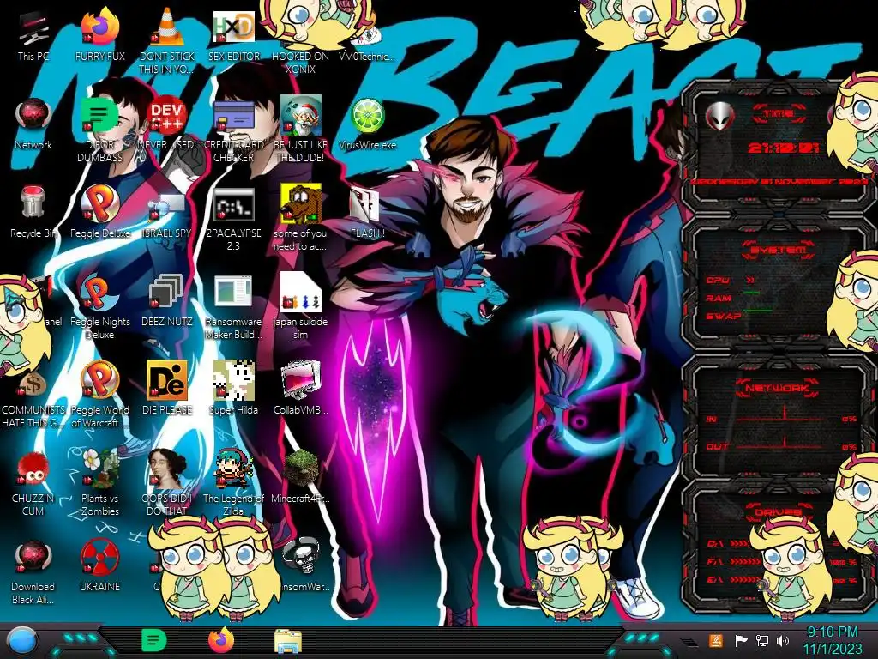Open the DIE PLEASE shortcut

tap(167, 390)
